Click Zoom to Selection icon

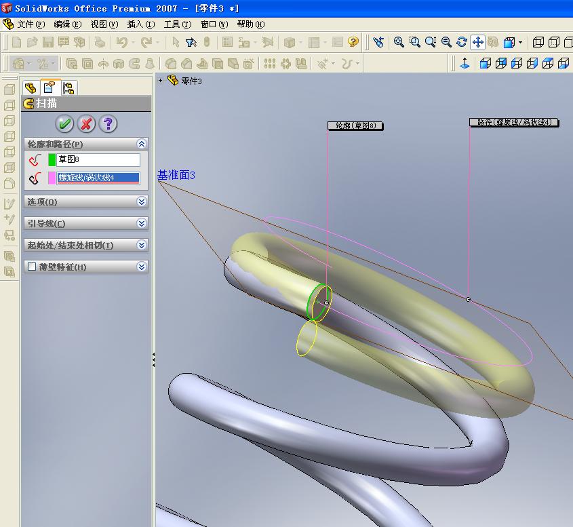pos(446,42)
